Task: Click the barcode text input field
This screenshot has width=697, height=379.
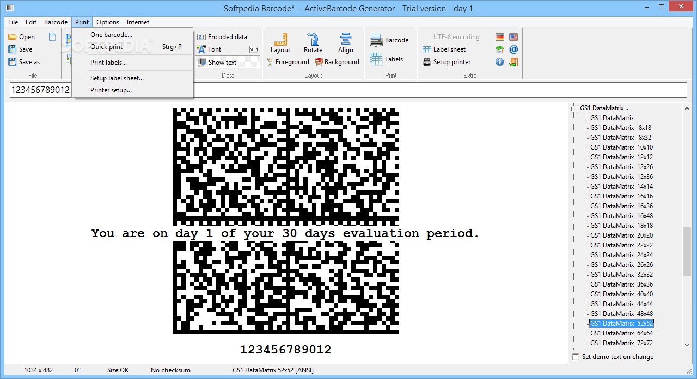Action: click(x=348, y=90)
